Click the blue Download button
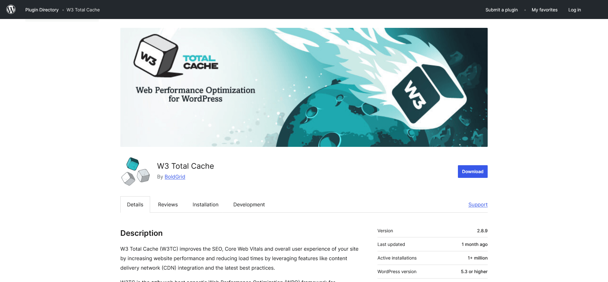 click(x=472, y=172)
